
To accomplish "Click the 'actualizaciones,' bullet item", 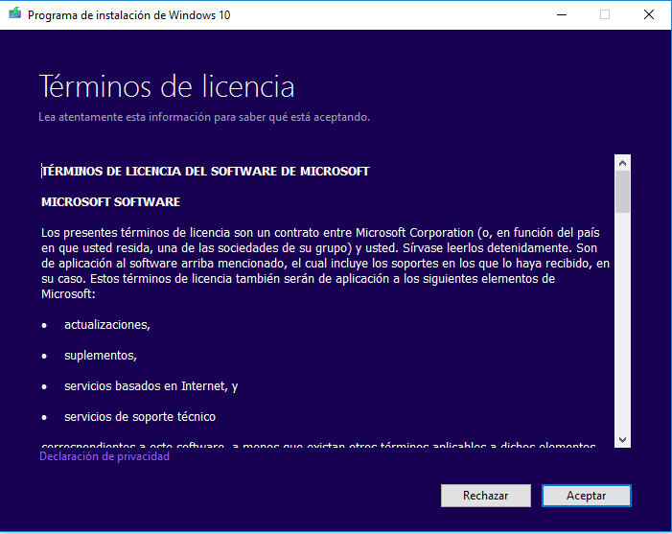I will click(107, 325).
